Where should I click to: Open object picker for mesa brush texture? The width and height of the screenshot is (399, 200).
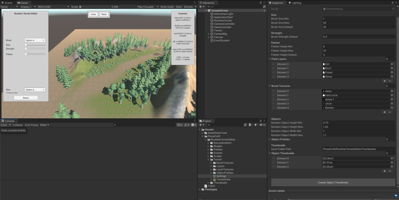[x=392, y=91]
